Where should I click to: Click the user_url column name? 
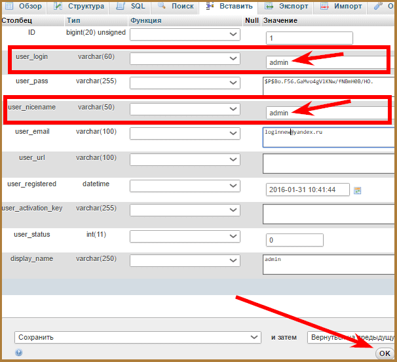pyautogui.click(x=32, y=157)
